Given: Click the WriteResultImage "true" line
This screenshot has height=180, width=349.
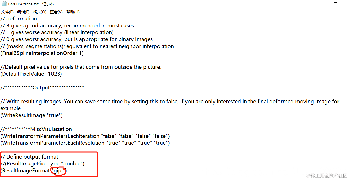Looking at the screenshot, I should pyautogui.click(x=31, y=115).
